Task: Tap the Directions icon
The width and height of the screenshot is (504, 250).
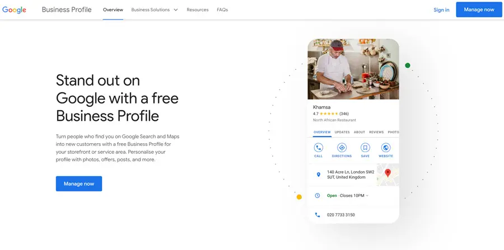Action: [342, 148]
